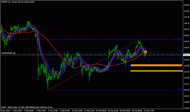The height and width of the screenshot is (112, 190).
Task: Click the 1 Feb 22:00 time label
Action: point(17,111)
